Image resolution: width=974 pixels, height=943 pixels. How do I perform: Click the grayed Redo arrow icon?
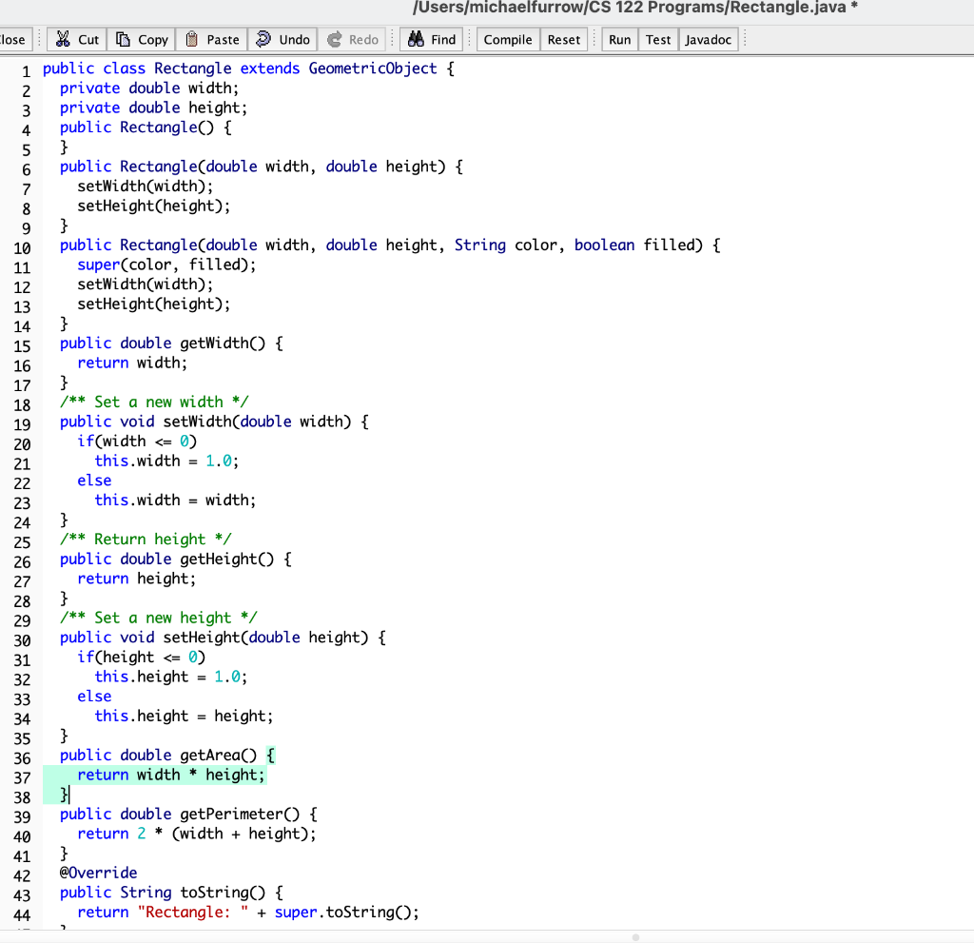[334, 39]
